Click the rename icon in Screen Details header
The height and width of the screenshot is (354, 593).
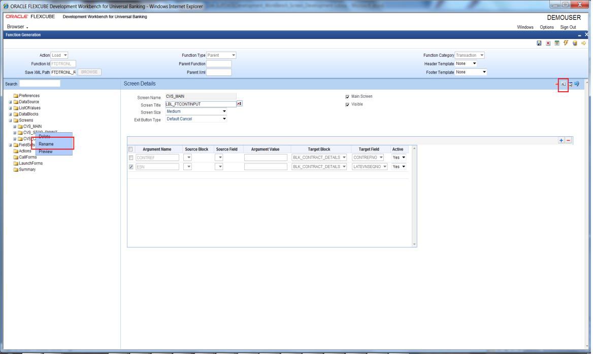pyautogui.click(x=563, y=84)
